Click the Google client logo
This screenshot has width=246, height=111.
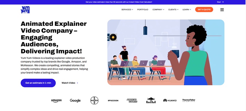[75, 101]
